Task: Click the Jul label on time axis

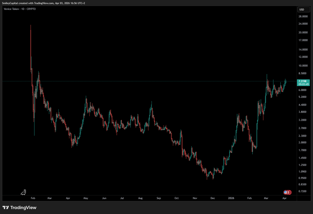Action: coord(122,198)
